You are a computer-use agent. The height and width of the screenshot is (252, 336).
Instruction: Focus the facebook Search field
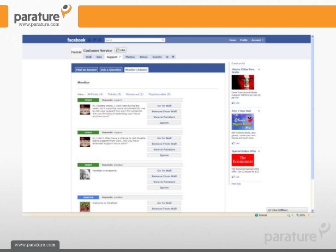(x=135, y=40)
